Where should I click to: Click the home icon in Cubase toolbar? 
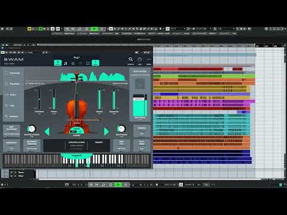click(2, 29)
